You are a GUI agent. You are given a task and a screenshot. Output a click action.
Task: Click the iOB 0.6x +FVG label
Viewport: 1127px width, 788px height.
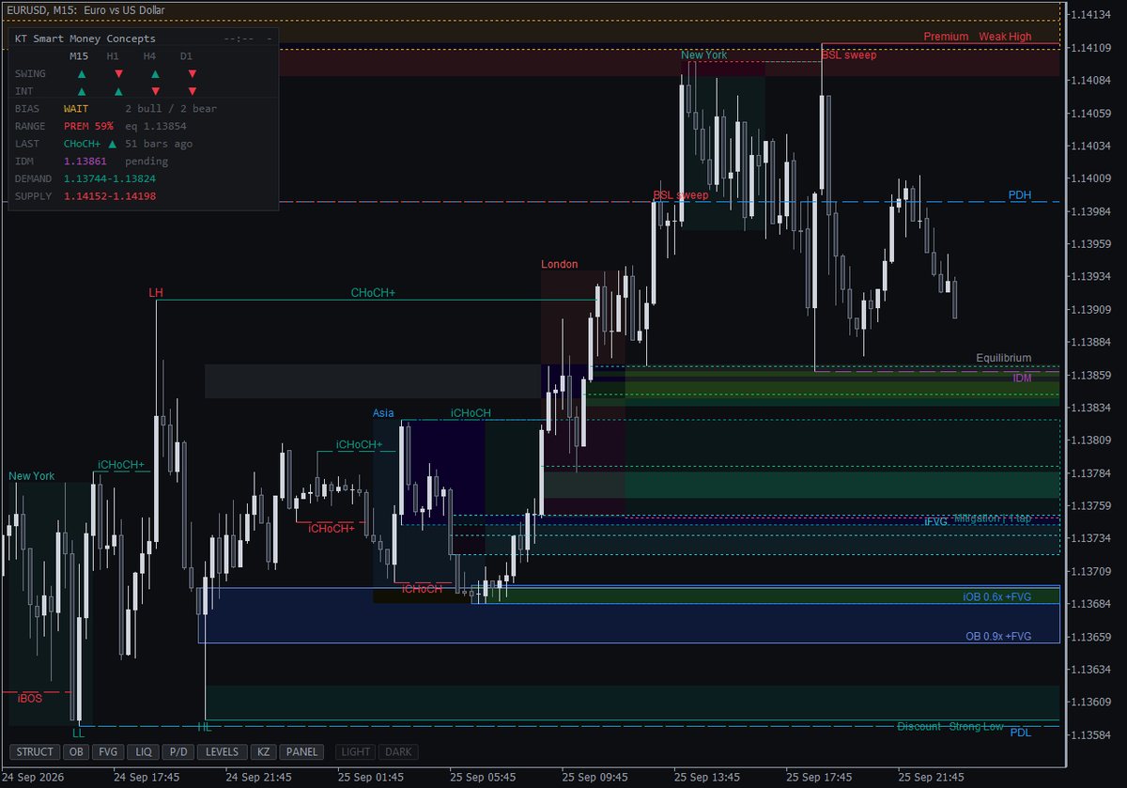point(996,595)
